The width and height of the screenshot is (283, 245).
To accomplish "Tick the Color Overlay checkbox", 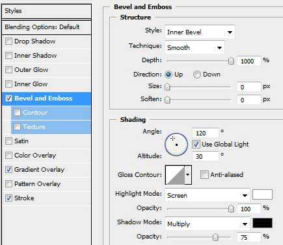I will tap(8, 155).
